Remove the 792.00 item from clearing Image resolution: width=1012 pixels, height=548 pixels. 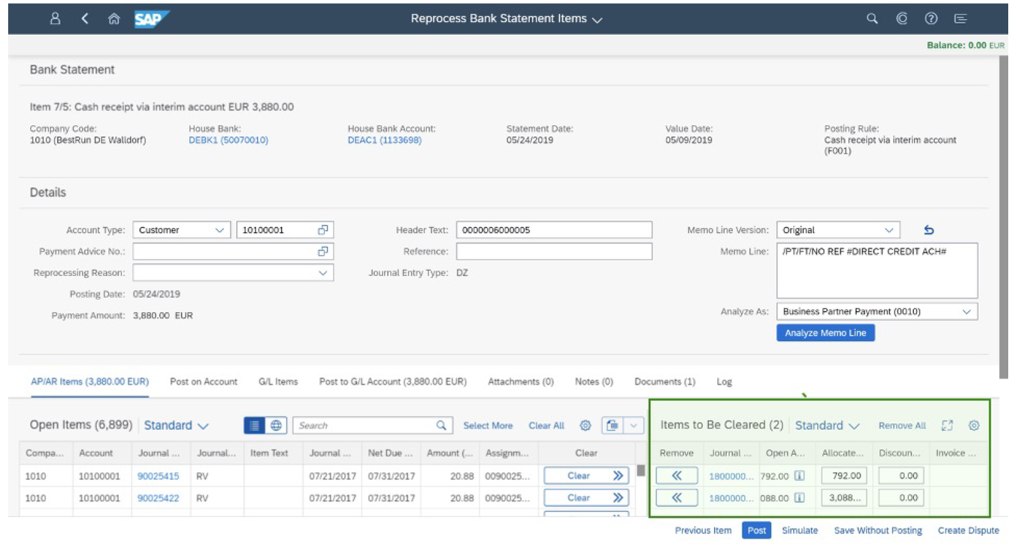point(676,475)
